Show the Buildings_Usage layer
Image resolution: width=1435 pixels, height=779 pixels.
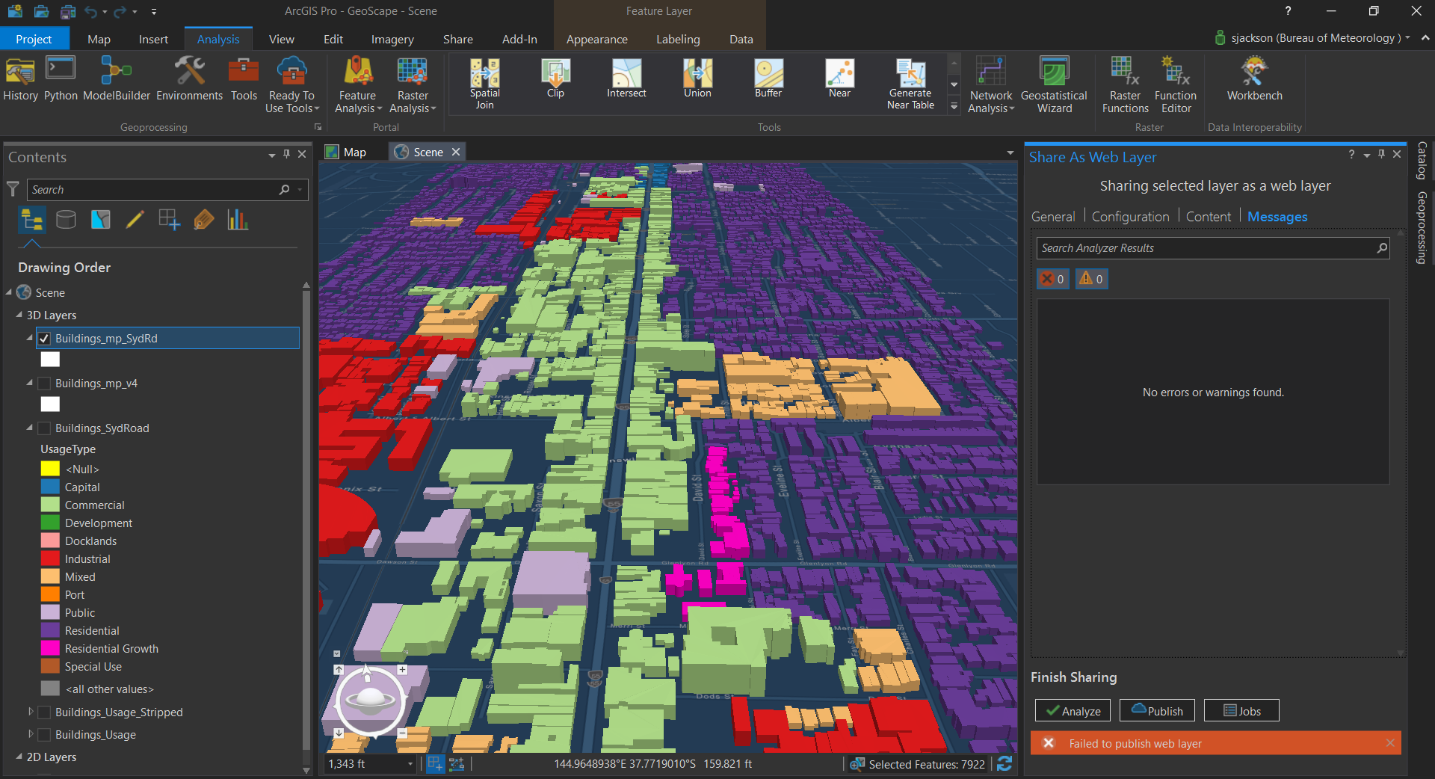pos(45,735)
